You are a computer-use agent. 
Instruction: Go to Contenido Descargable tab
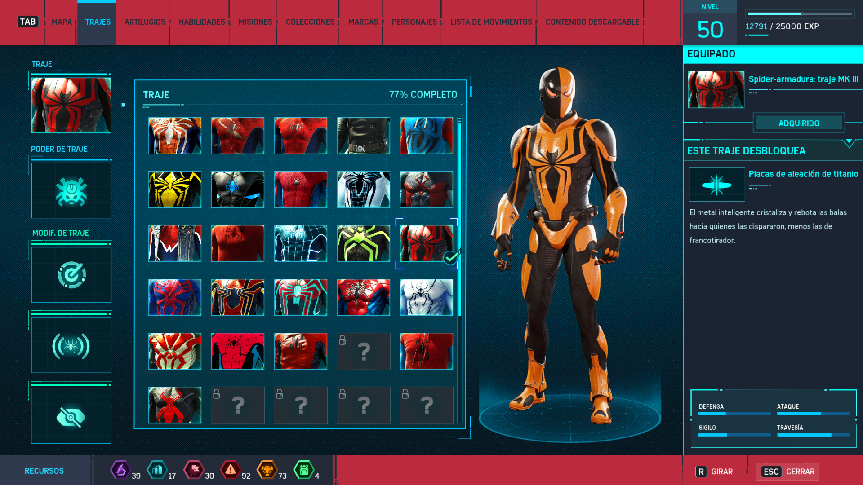[x=592, y=22]
